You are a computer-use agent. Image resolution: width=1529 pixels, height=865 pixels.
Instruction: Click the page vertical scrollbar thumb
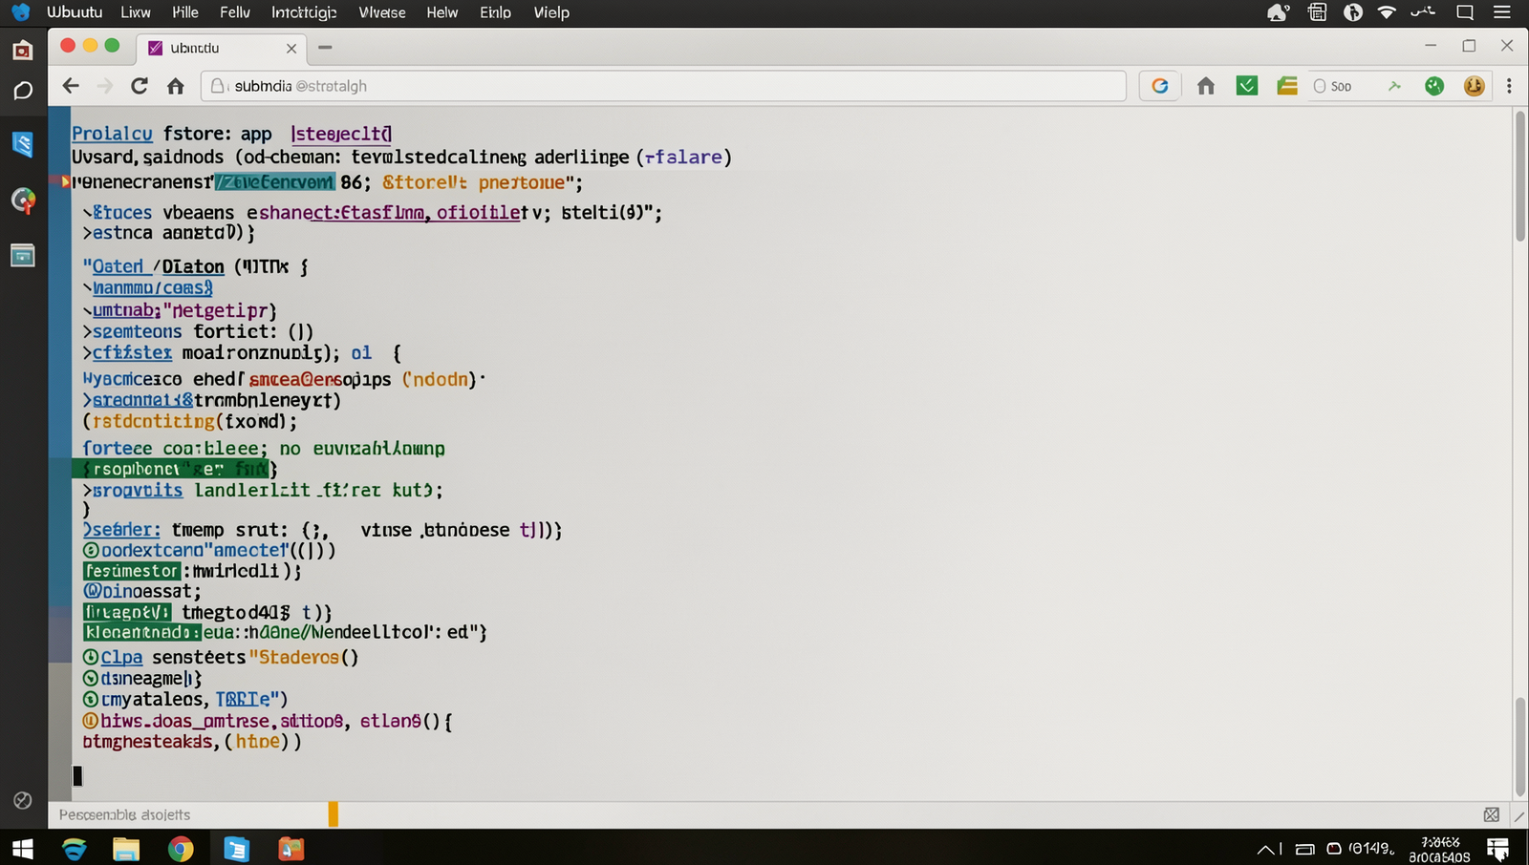tap(1520, 177)
